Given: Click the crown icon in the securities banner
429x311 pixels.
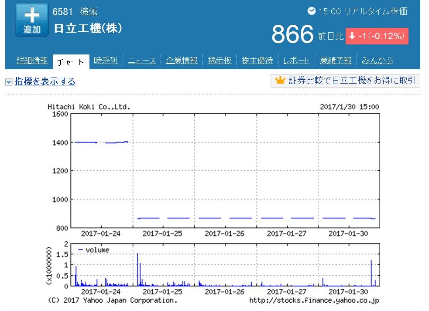Looking at the screenshot, I should tap(280, 81).
